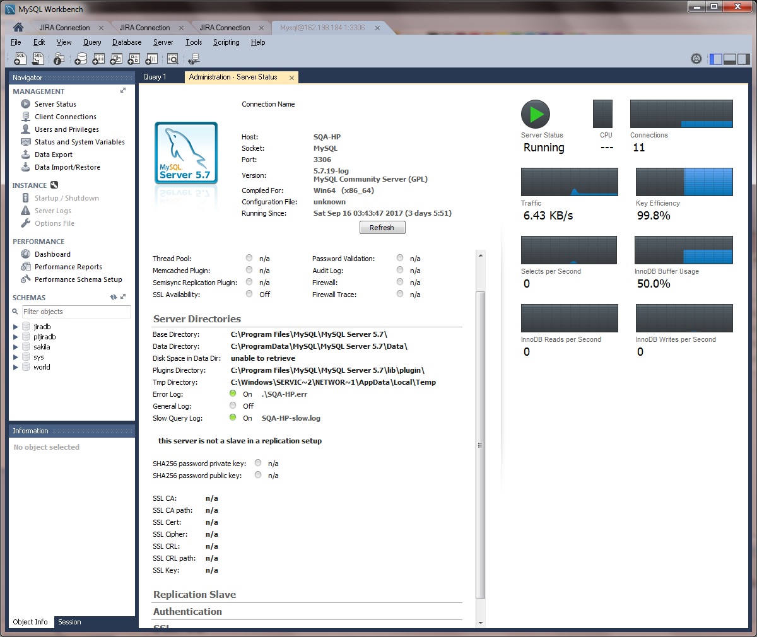Open a SQL script file from the toolbar
This screenshot has height=637, width=757.
pyautogui.click(x=38, y=58)
